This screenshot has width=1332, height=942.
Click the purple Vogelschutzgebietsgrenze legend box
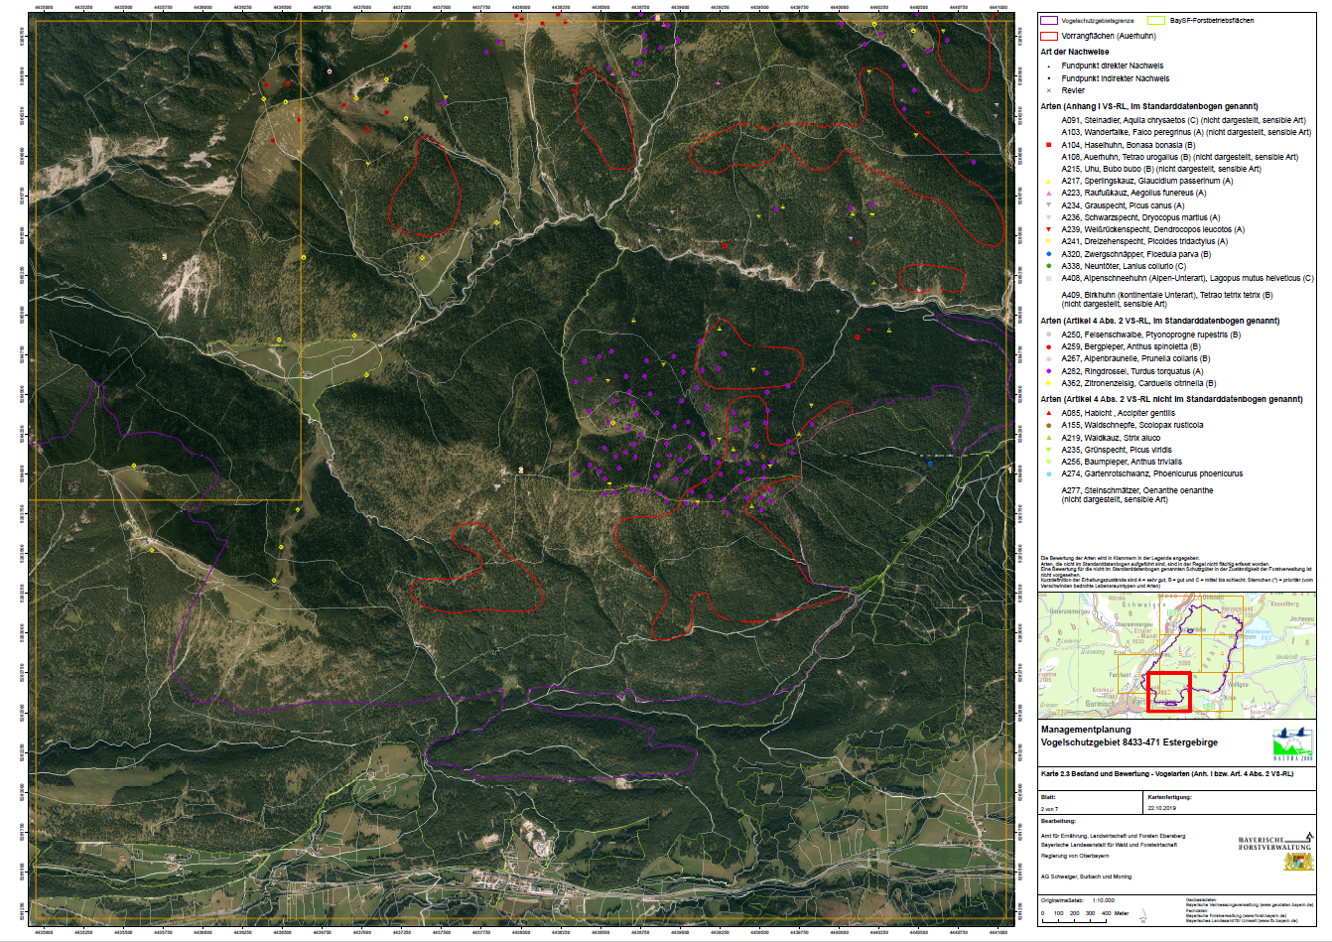[x=1048, y=21]
